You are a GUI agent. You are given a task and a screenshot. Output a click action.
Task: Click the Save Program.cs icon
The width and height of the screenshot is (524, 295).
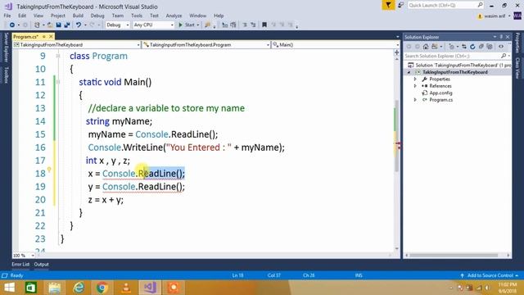point(58,25)
